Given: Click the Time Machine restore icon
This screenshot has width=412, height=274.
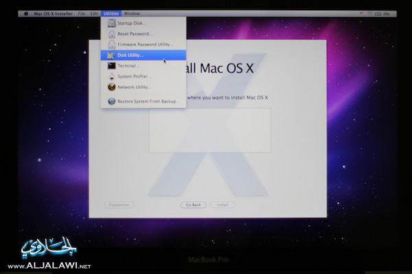Looking at the screenshot, I should (112, 101).
